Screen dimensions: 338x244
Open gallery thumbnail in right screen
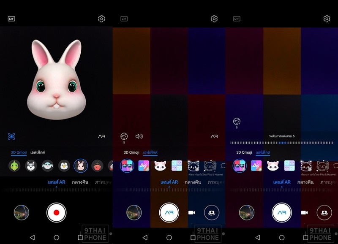click(247, 213)
